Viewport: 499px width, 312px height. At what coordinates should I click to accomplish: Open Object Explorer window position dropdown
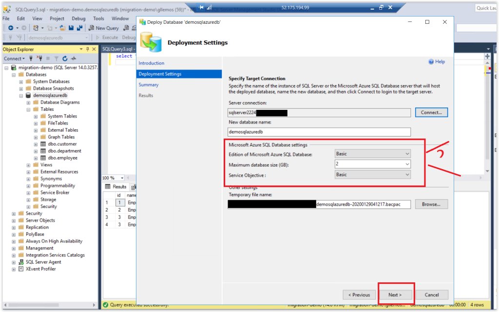[81, 49]
